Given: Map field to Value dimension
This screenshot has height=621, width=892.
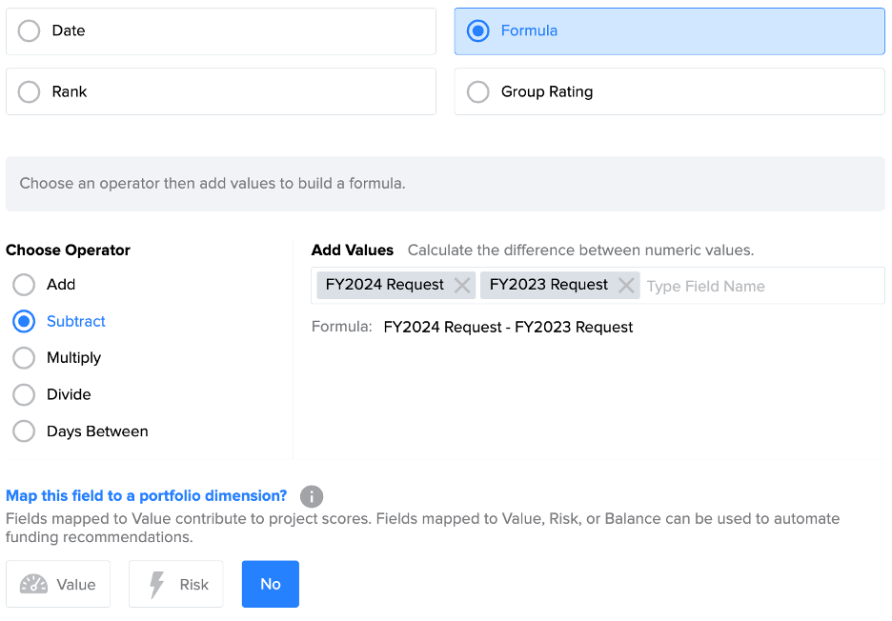Looking at the screenshot, I should click(58, 584).
